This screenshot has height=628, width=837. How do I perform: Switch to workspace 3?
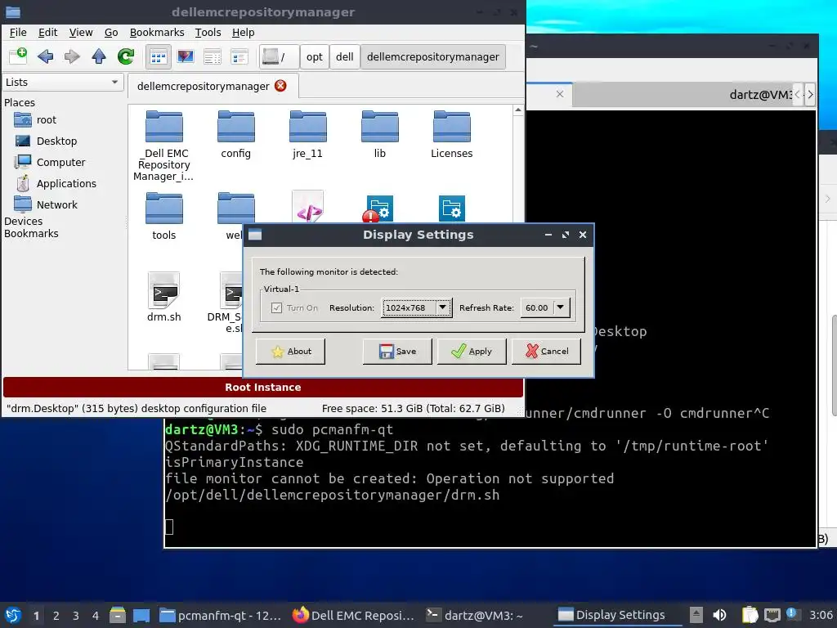(76, 616)
